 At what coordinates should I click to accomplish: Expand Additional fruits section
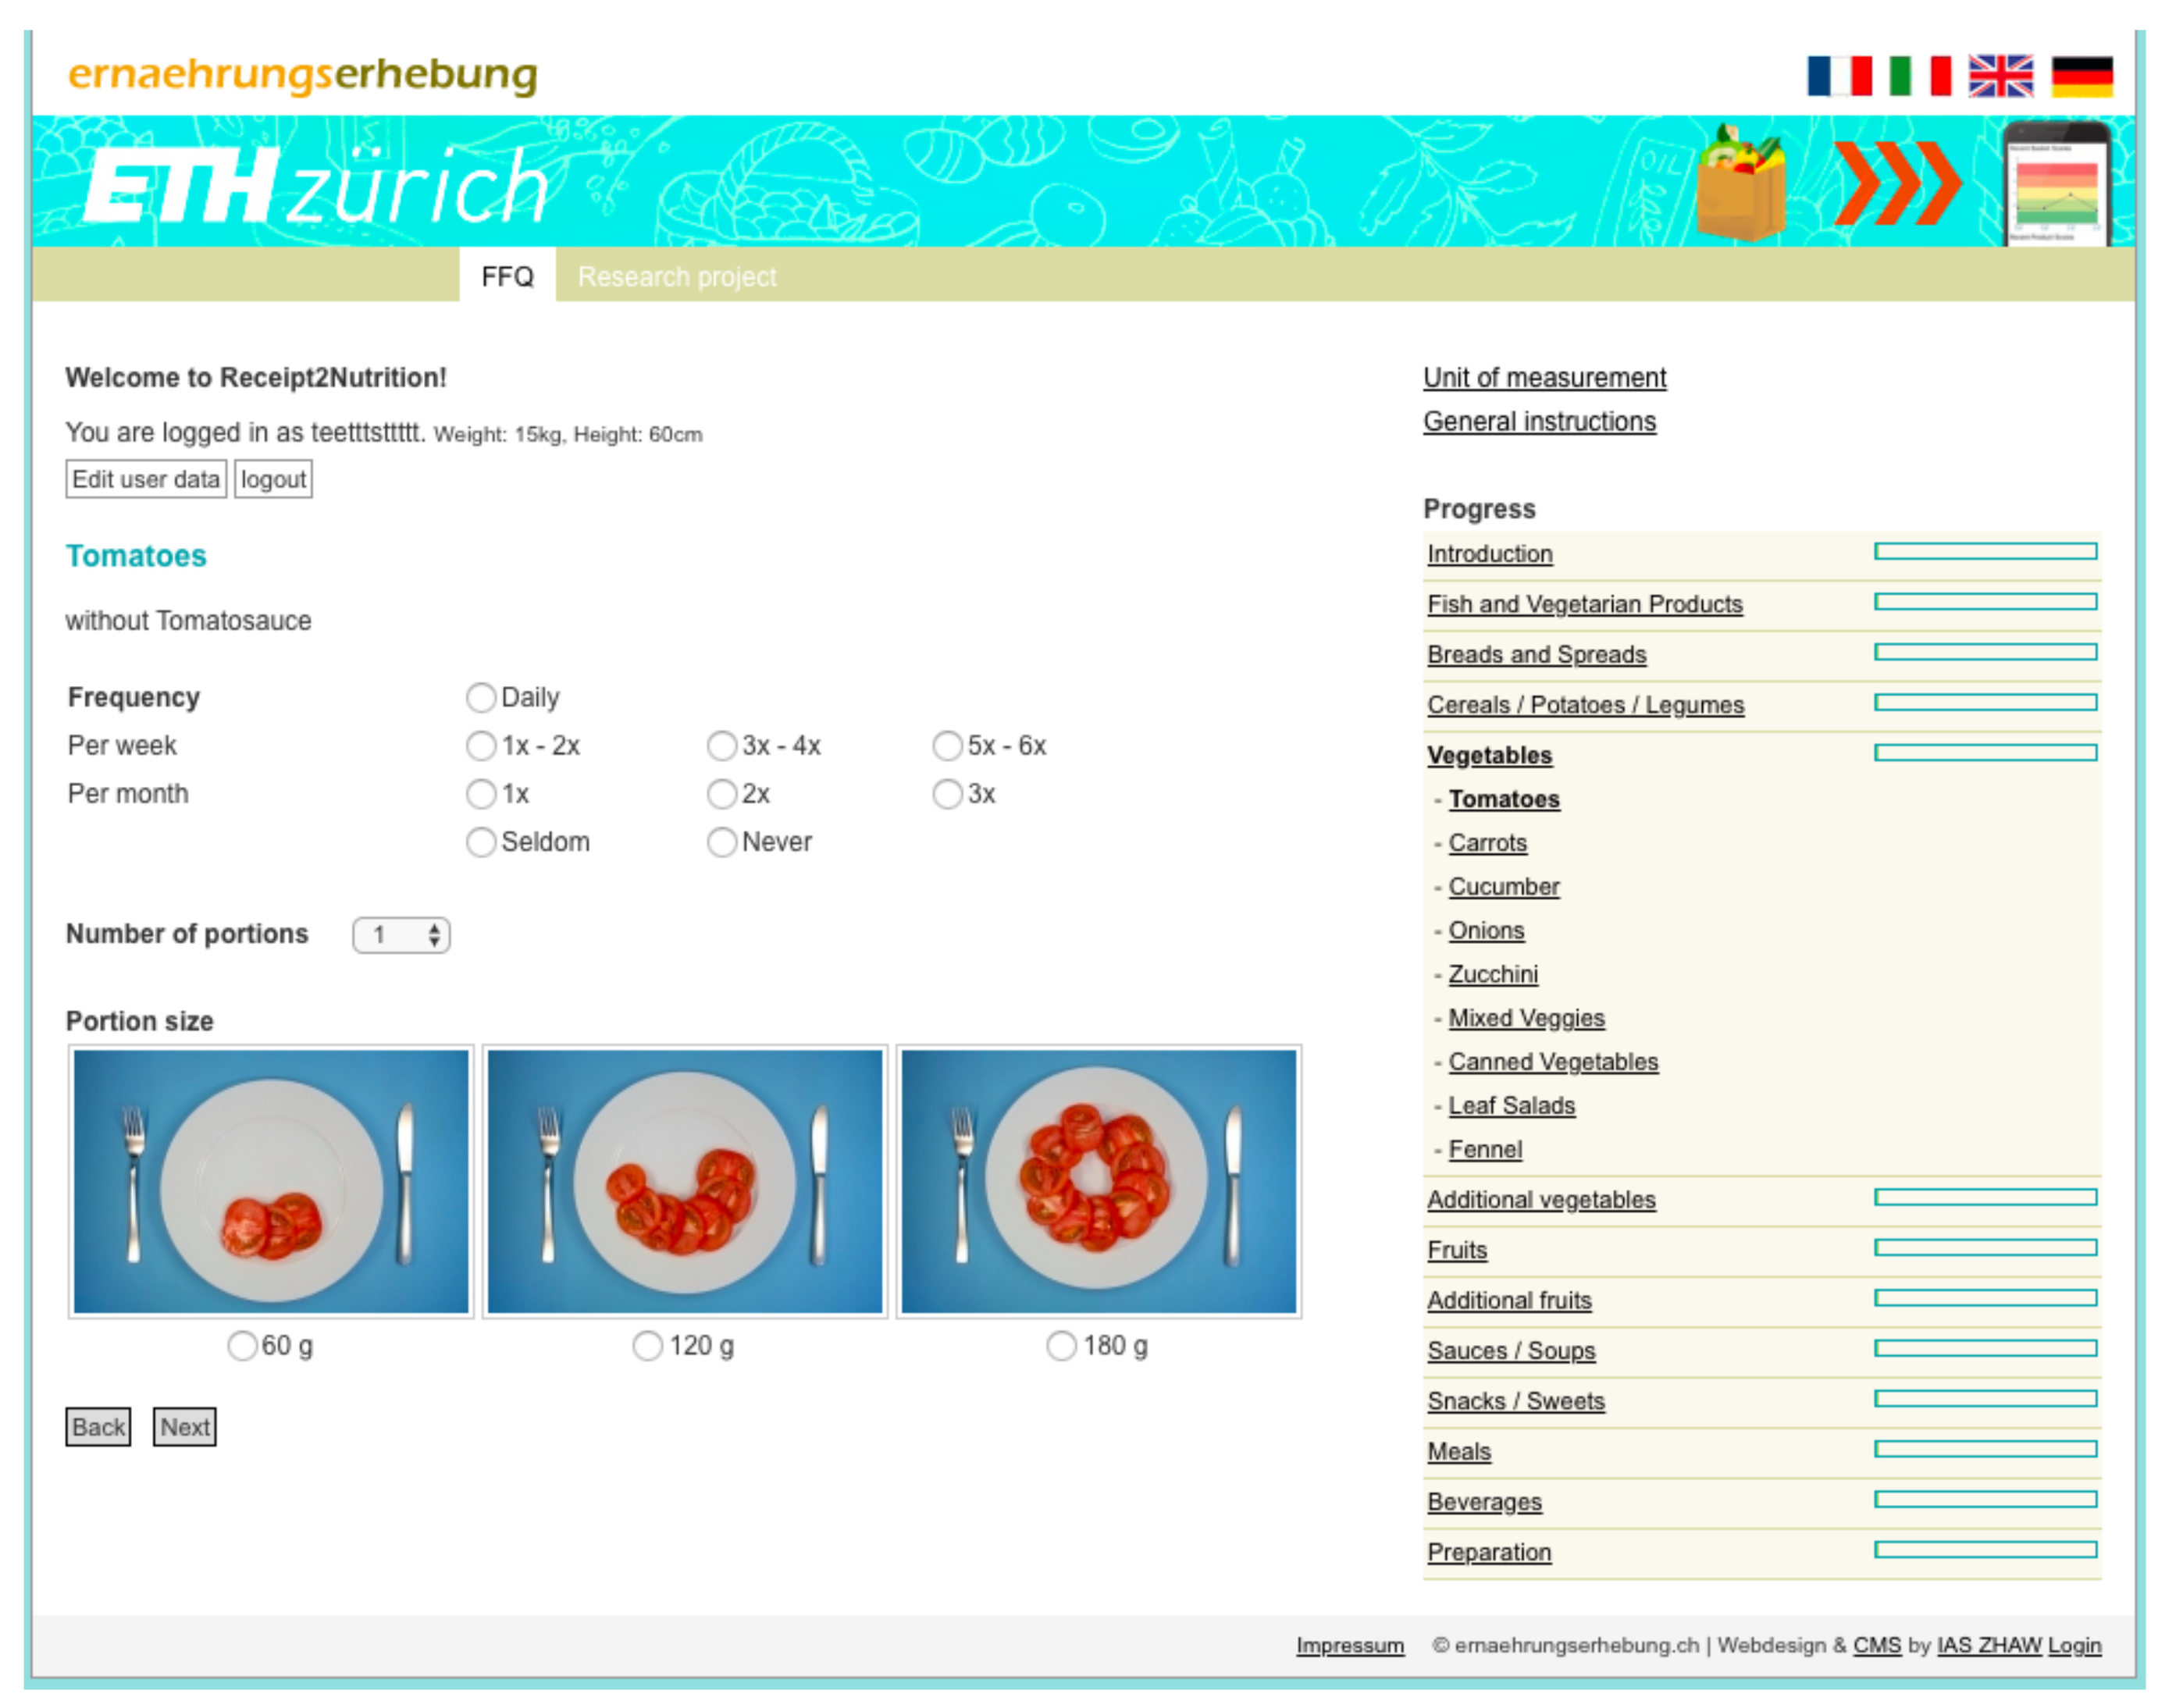point(1509,1300)
